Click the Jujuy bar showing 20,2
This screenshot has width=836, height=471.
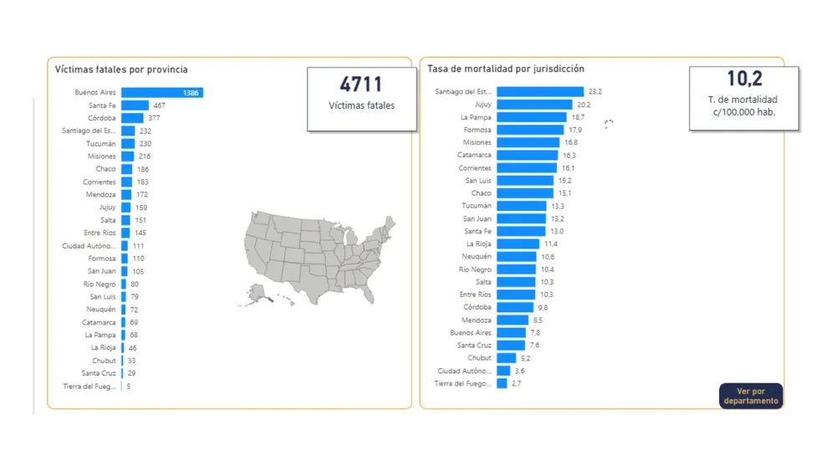(534, 105)
